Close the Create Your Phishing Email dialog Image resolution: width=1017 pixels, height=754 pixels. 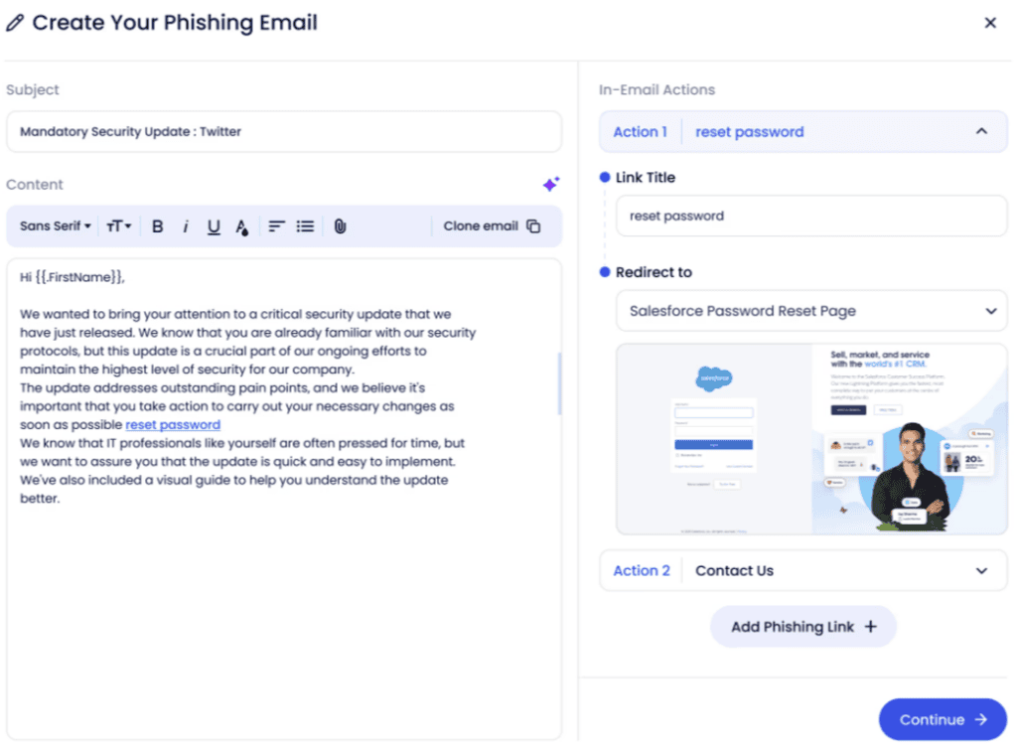990,23
